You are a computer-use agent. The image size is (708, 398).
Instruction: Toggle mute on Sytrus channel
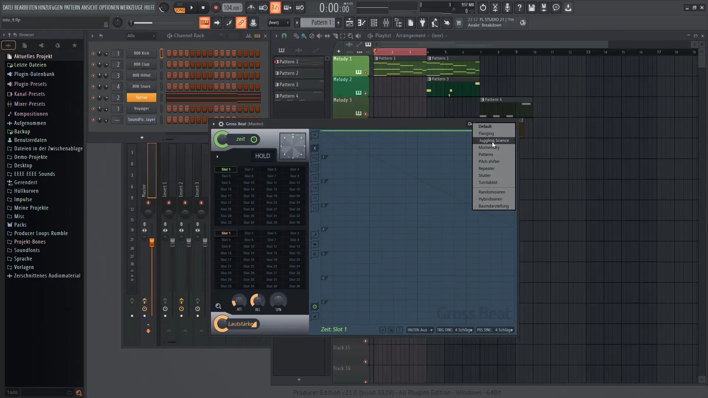(x=93, y=97)
